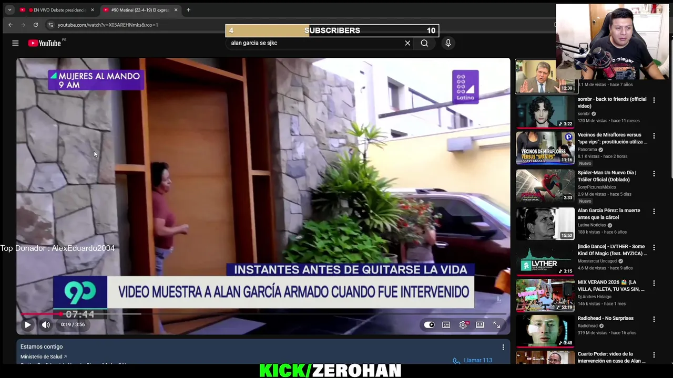
Task: Open the Spider-Man Un Nuevo Día thumbnail
Action: 545,185
